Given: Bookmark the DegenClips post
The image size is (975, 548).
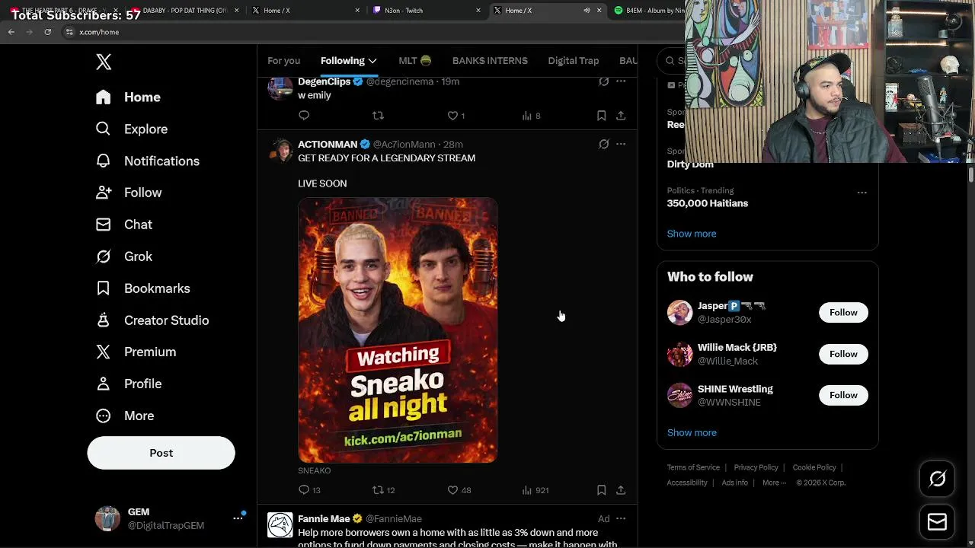Looking at the screenshot, I should 601,116.
